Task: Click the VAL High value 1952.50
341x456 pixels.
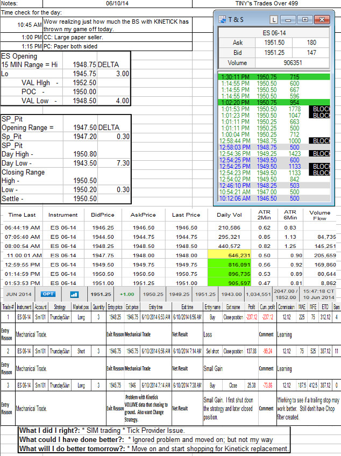Action: (84, 83)
